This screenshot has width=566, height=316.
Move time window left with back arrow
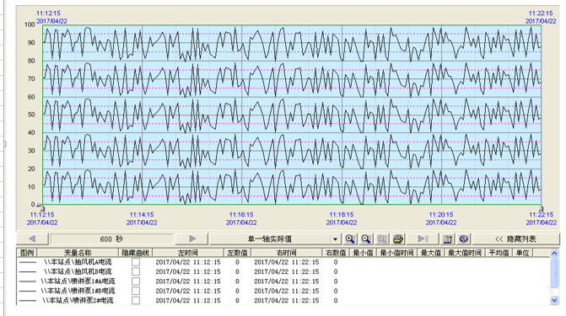pyautogui.click(x=32, y=238)
